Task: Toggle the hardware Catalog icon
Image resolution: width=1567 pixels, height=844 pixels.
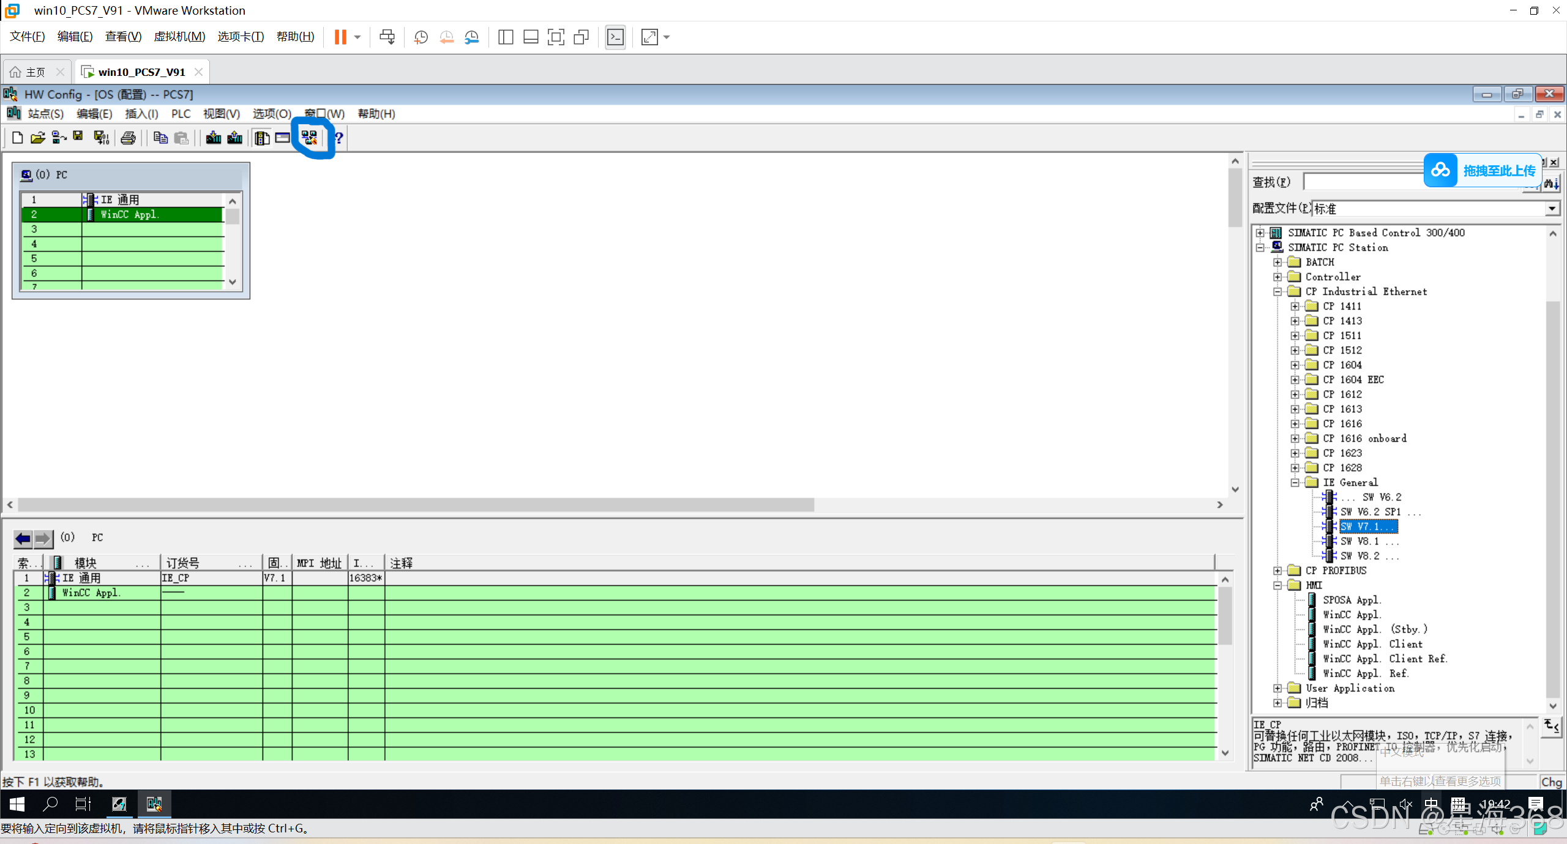Action: pyautogui.click(x=262, y=138)
